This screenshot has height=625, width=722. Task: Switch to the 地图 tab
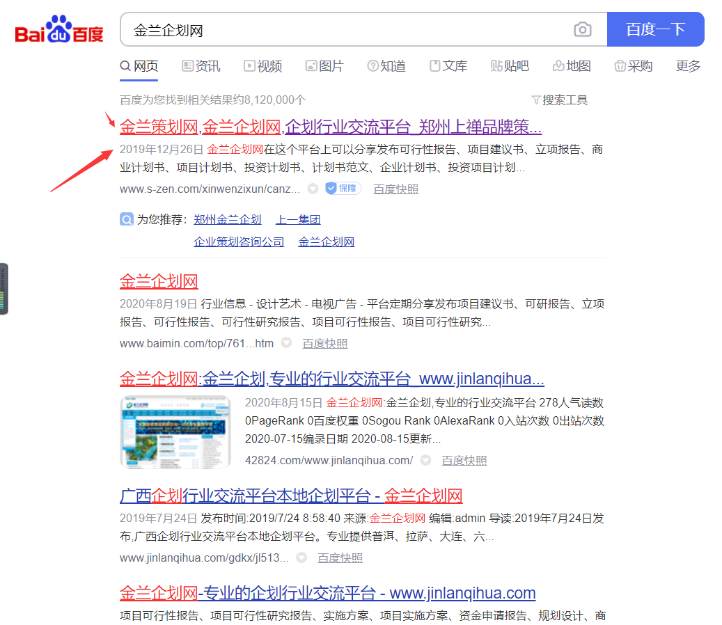[572, 66]
